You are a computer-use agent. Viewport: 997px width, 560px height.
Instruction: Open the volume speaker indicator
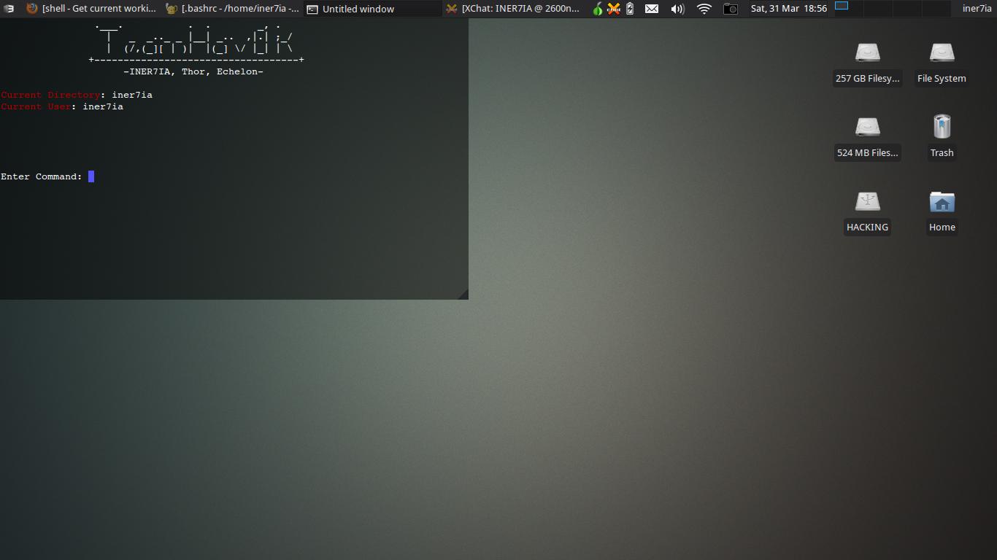(x=677, y=9)
